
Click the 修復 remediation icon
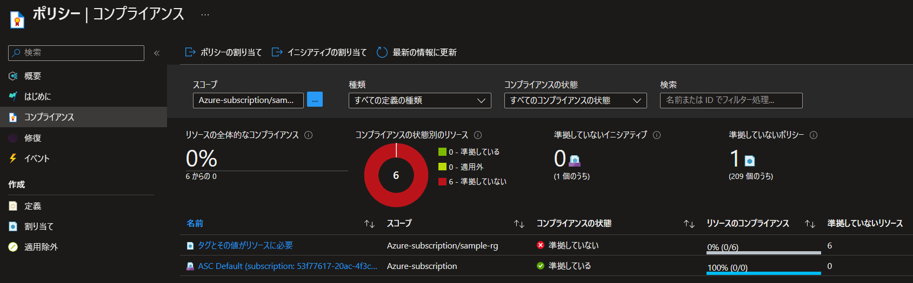pos(13,138)
